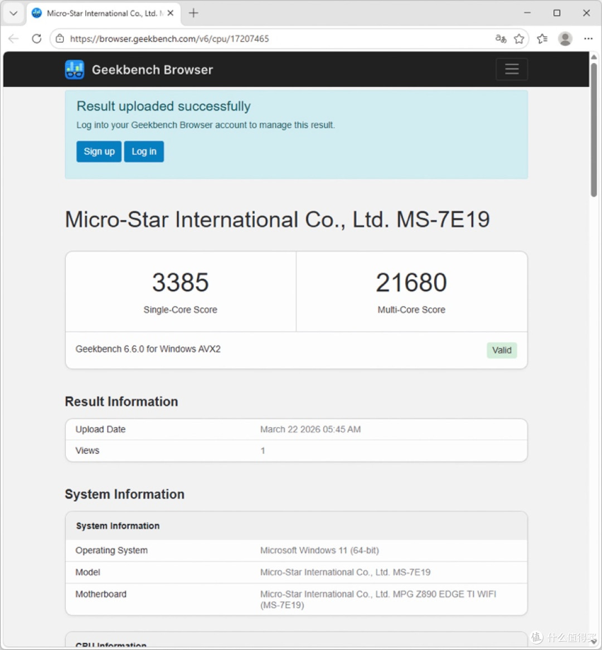Click the Operating System label
The image size is (602, 650).
coord(111,551)
